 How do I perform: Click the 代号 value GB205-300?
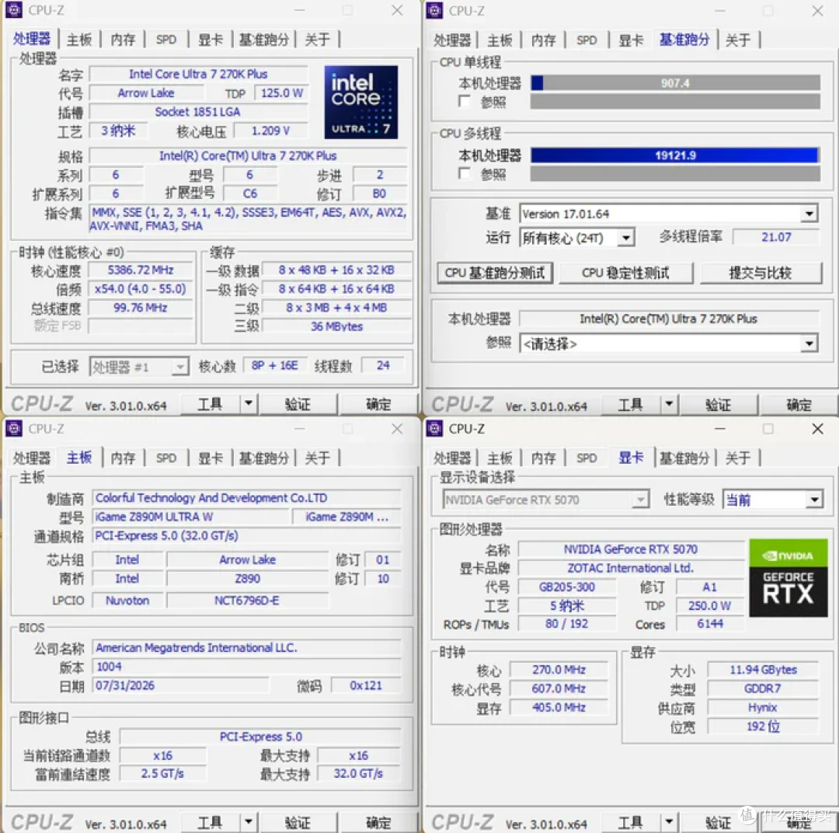(x=566, y=587)
